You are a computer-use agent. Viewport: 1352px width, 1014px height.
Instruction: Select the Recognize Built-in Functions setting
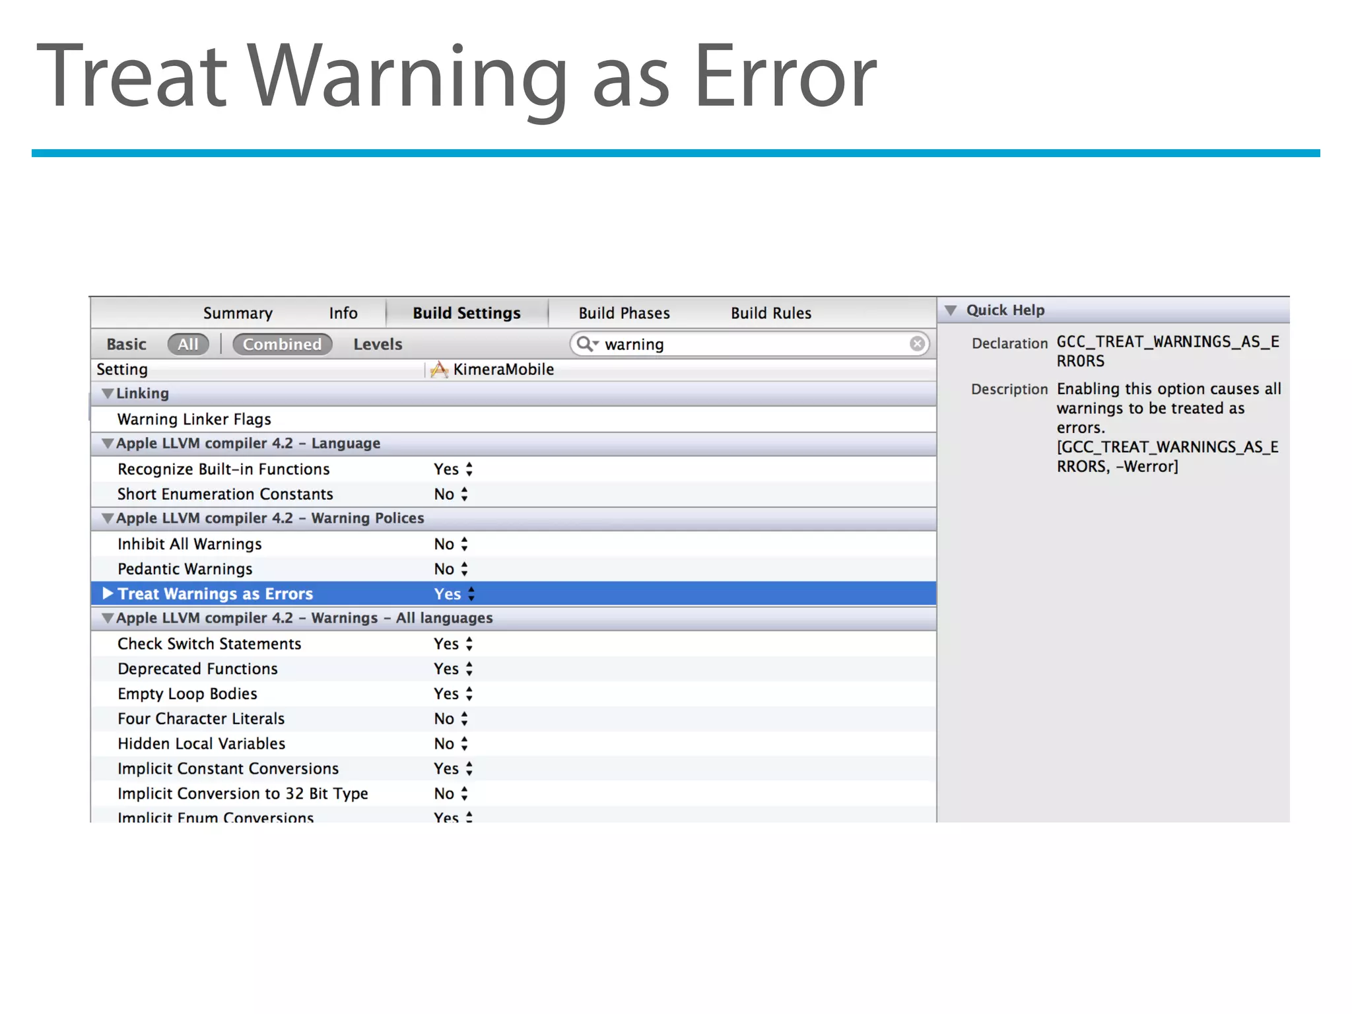[223, 469]
